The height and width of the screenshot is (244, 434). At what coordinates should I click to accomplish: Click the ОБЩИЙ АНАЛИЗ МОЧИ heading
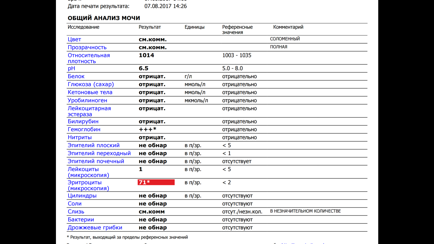point(104,18)
